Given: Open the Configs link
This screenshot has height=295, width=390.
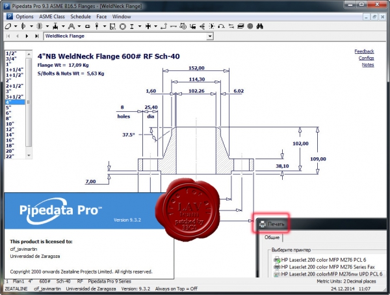Looking at the screenshot, I should (366, 58).
